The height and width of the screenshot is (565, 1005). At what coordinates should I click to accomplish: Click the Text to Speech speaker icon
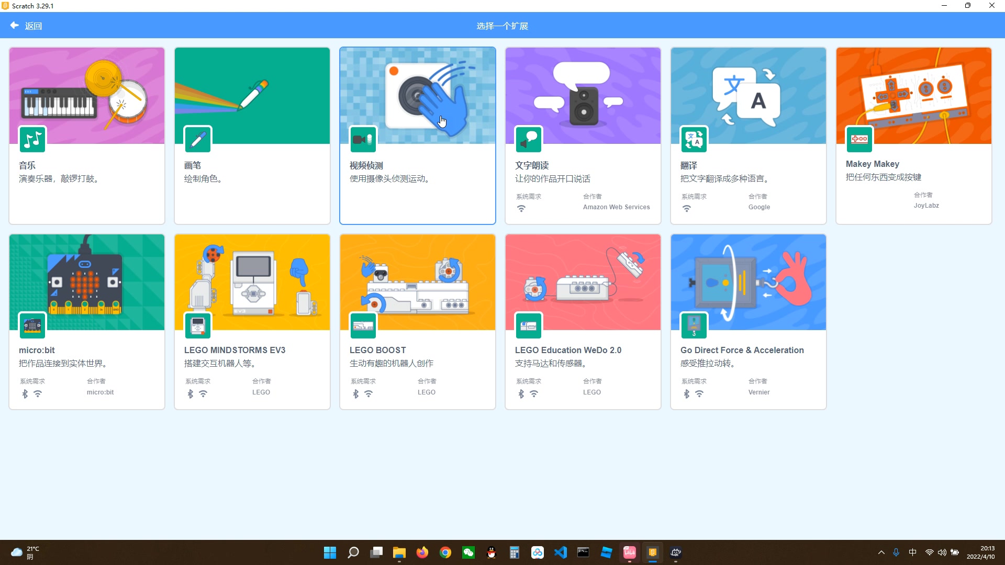click(x=529, y=140)
